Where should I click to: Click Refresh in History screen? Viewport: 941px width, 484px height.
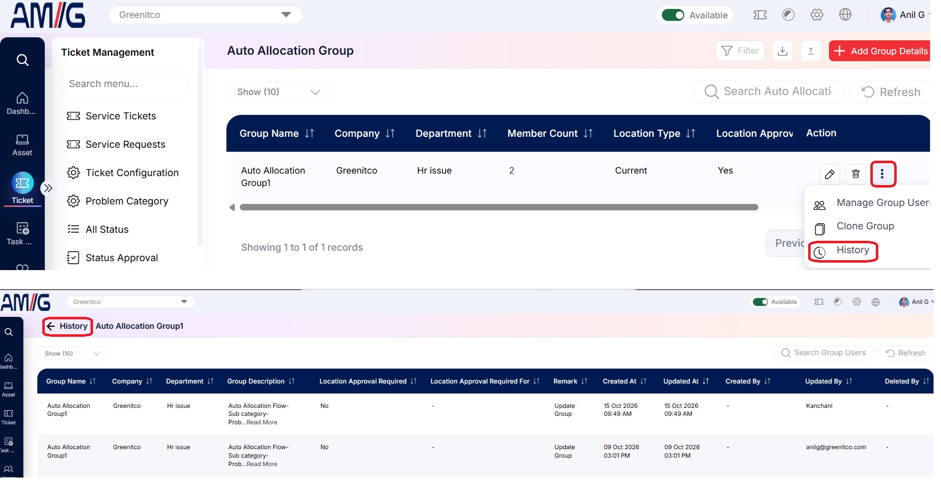906,353
